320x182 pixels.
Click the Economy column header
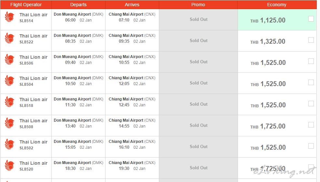(x=277, y=5)
